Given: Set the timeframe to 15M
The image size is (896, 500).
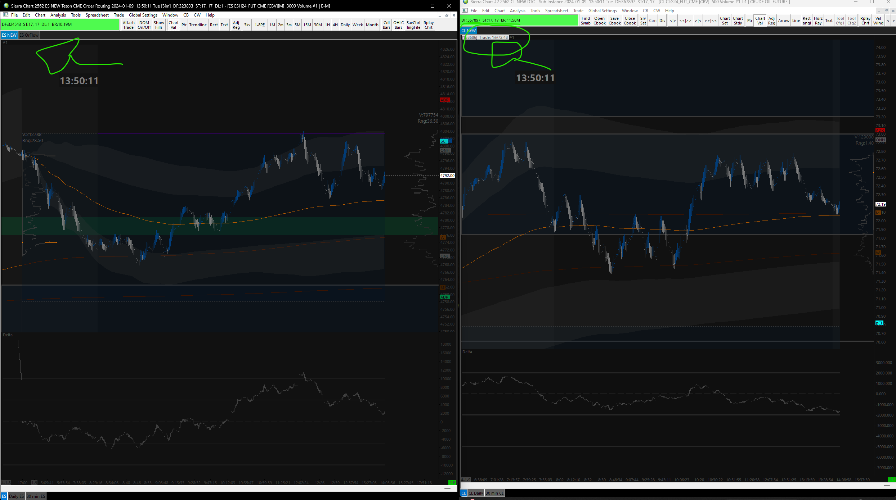Looking at the screenshot, I should coord(307,25).
